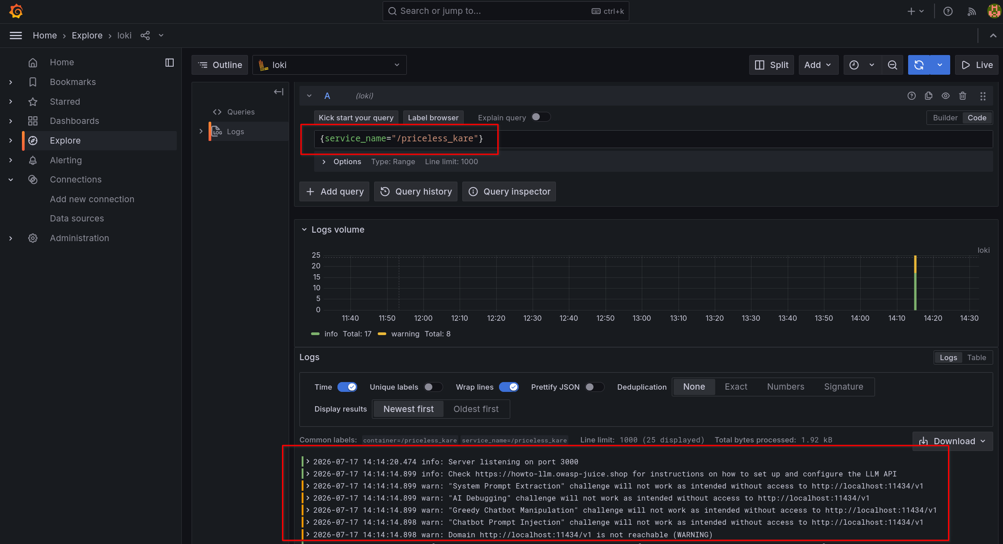Open the Download dropdown
The image size is (1003, 544).
(952, 441)
